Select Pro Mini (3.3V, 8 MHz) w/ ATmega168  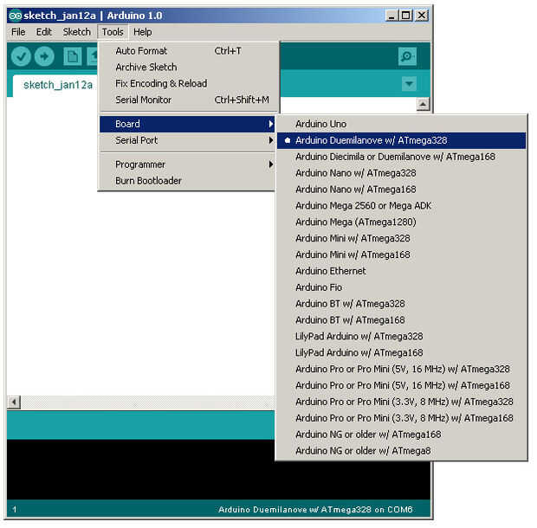(x=401, y=418)
